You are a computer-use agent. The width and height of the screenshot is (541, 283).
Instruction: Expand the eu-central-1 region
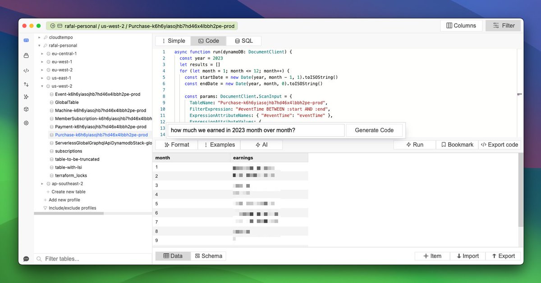(42, 54)
